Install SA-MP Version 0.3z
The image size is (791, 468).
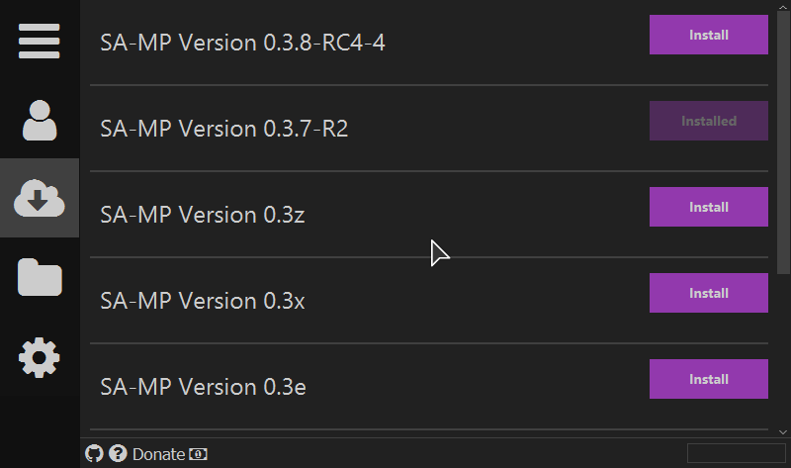[708, 207]
